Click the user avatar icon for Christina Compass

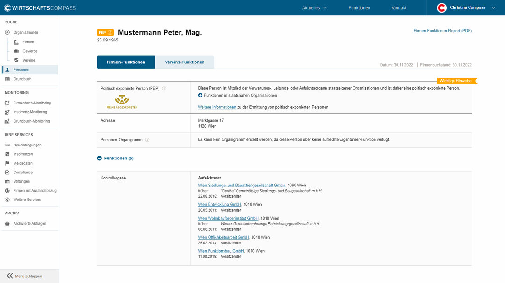441,8
